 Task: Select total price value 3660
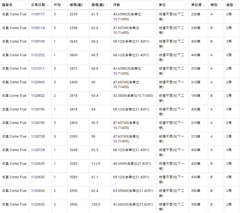(x=74, y=55)
